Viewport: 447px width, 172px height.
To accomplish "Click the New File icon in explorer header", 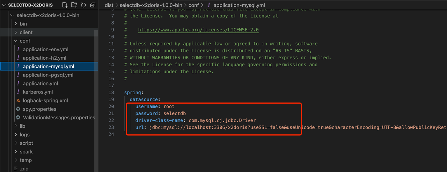I will (x=65, y=5).
